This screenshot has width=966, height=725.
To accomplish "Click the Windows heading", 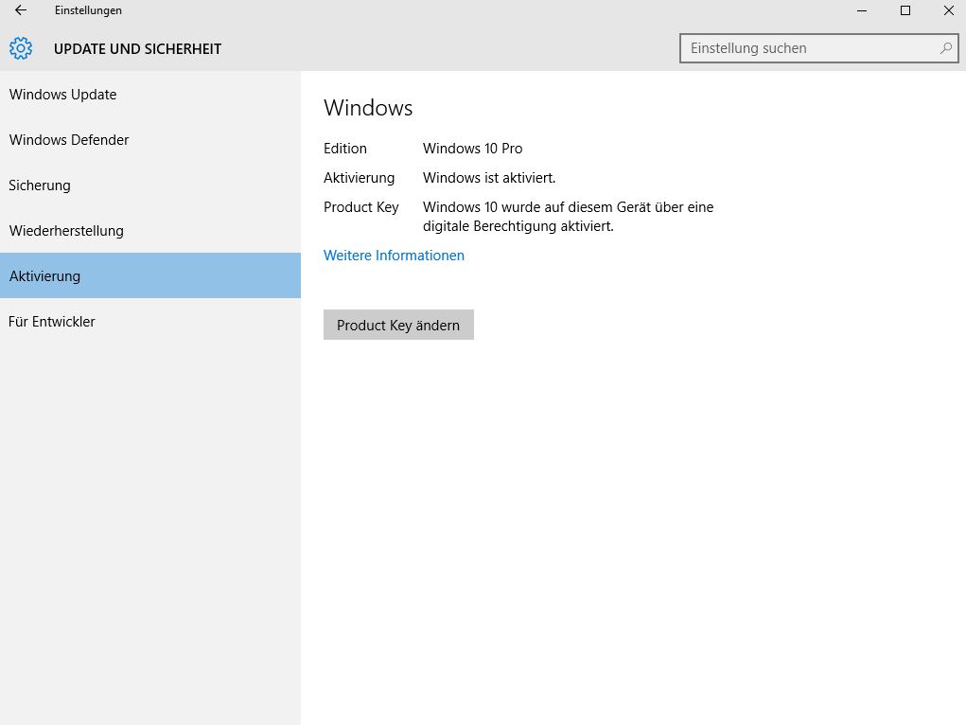I will click(x=368, y=108).
